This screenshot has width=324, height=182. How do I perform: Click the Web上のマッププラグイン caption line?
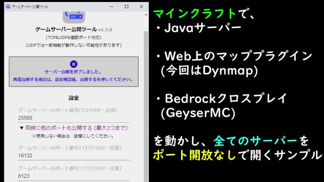pos(234,56)
